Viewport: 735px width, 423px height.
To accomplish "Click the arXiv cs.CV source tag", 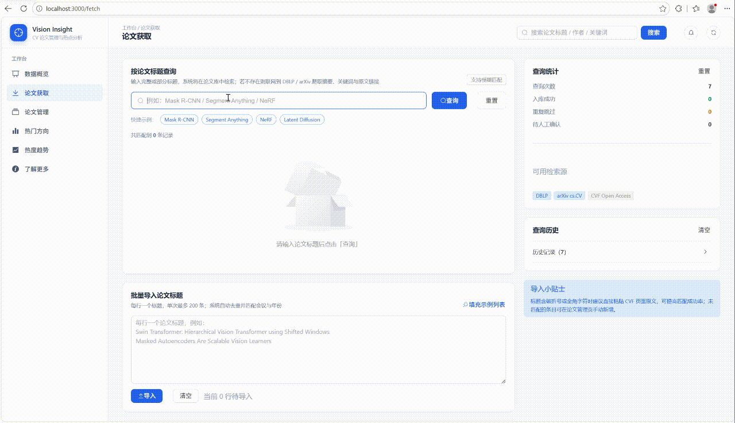I will 569,196.
